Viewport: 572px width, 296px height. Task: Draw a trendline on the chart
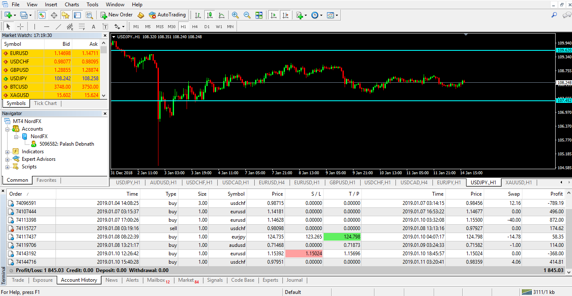58,26
